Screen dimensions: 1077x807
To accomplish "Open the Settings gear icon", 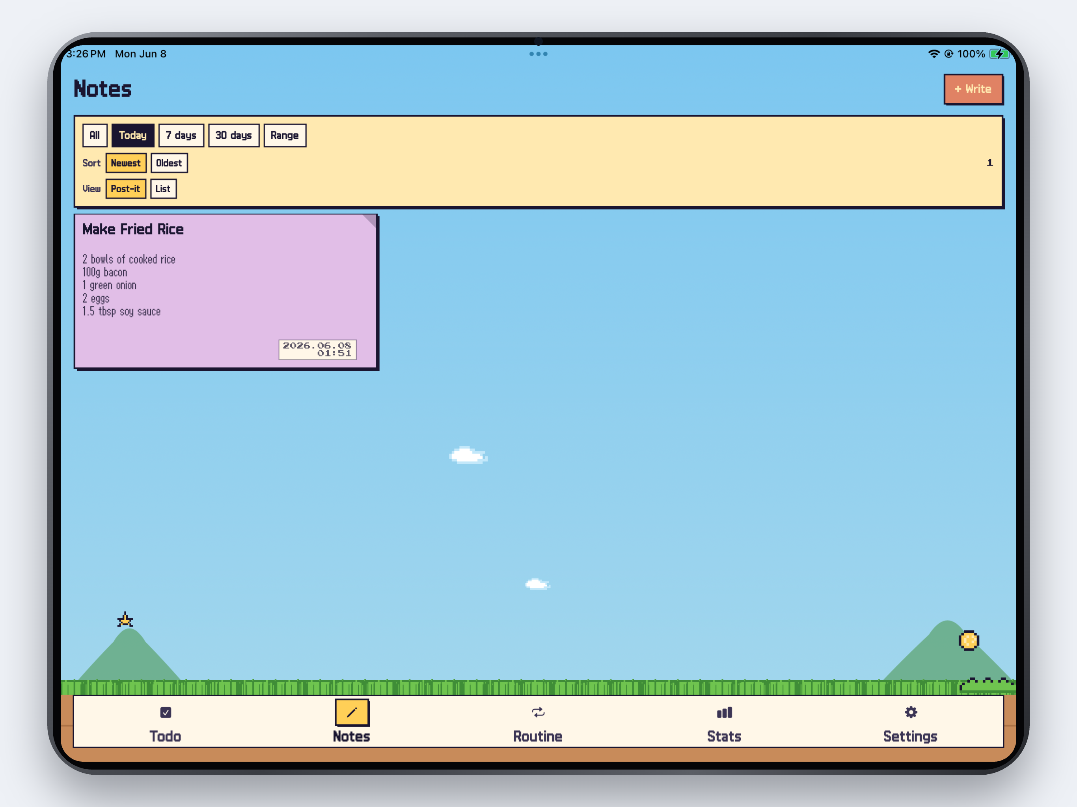I will tap(911, 712).
